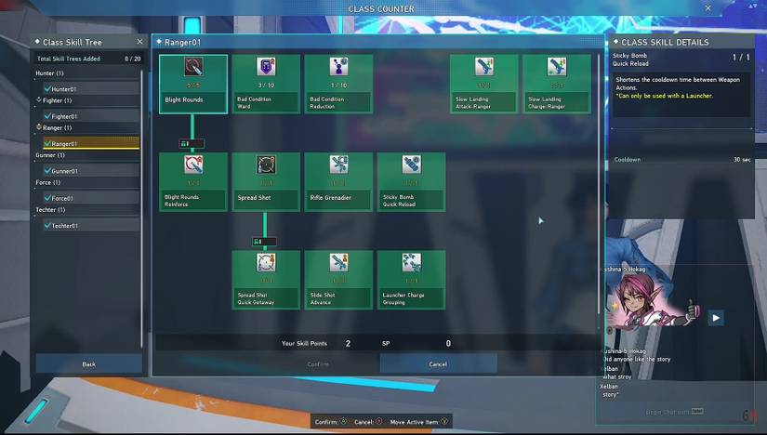Screen dimensions: 767x435
Task: Toggle the Gunner01 checkmark
Action: coord(47,171)
